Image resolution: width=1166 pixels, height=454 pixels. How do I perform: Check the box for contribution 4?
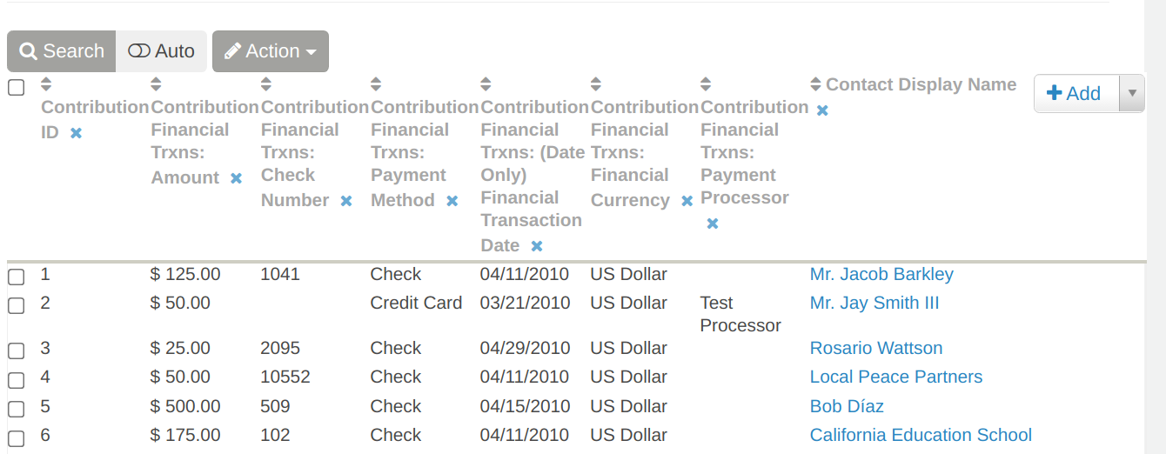pos(16,379)
